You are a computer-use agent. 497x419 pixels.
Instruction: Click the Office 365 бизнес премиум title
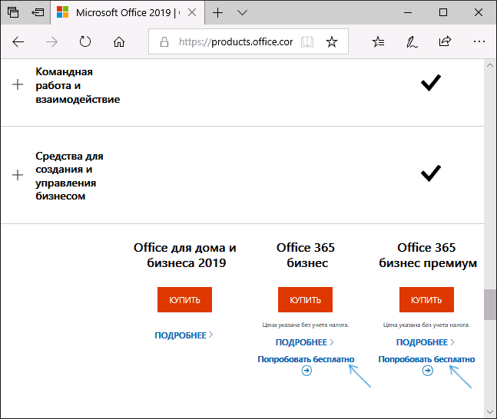tap(428, 256)
